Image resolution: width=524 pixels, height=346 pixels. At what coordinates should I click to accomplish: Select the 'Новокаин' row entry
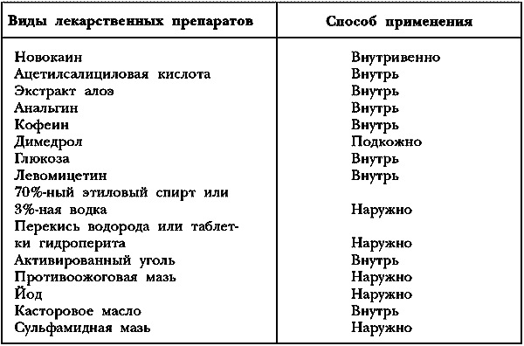(x=48, y=57)
